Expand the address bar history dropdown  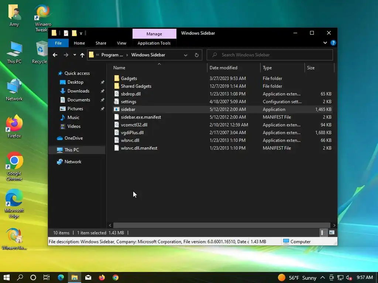point(186,55)
